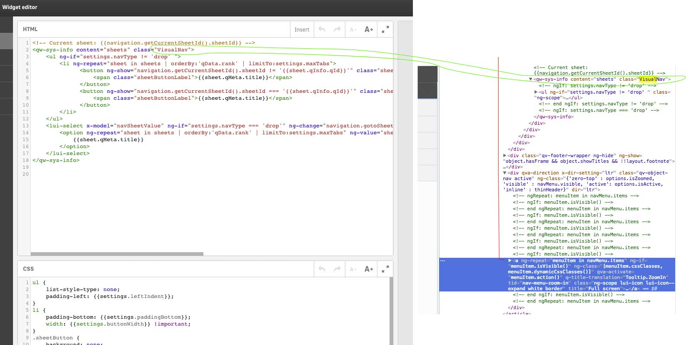
Task: Click the ellipsis on the selected DevTools row
Action: click(442, 261)
